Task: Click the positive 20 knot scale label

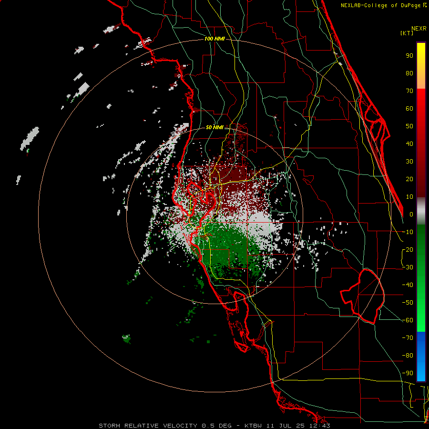Action: (409, 179)
